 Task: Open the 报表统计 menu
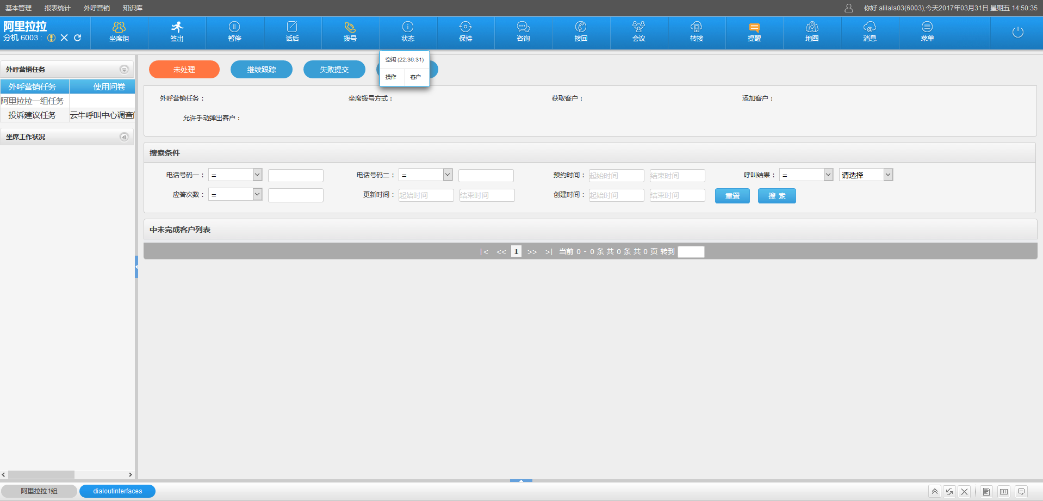(x=58, y=8)
